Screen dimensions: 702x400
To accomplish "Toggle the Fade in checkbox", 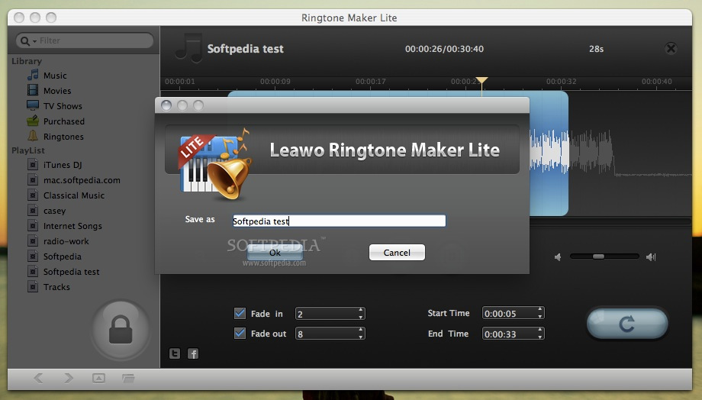I will 240,313.
